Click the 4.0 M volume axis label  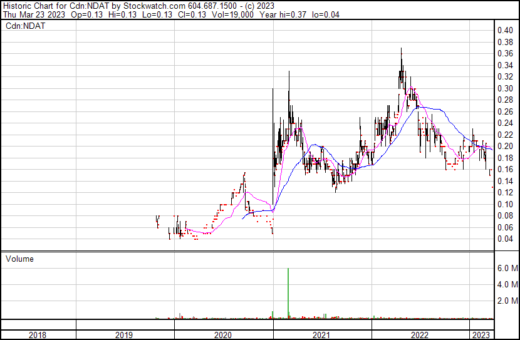507,285
